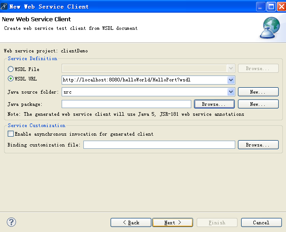Select the WSDL URL radio button
This screenshot has height=232, width=286.
pos(11,79)
